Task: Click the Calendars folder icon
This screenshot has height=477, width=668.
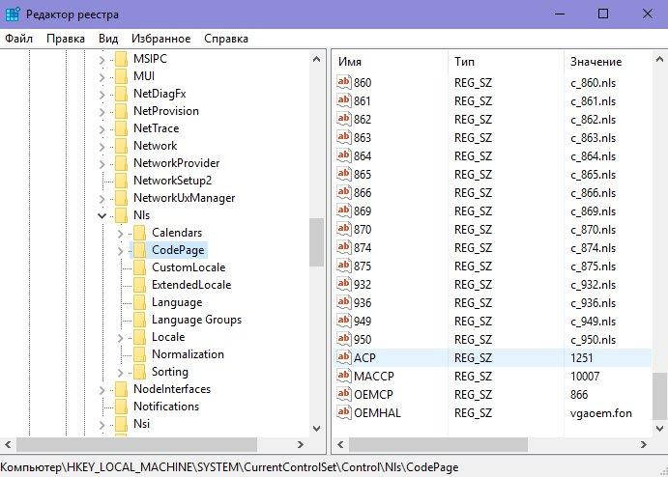Action: [x=138, y=233]
